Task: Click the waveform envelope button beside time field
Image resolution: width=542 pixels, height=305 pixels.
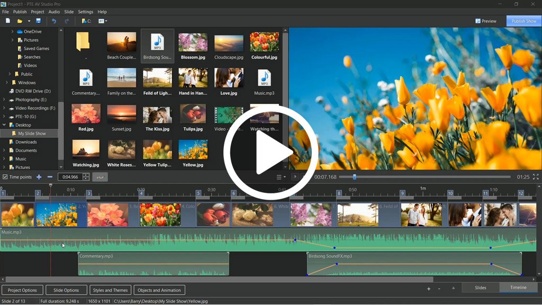Action: (100, 177)
